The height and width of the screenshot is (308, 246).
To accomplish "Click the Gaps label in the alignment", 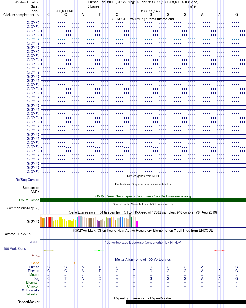I will pyautogui.click(x=35, y=263).
